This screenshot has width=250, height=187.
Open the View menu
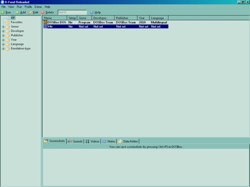coord(11,7)
